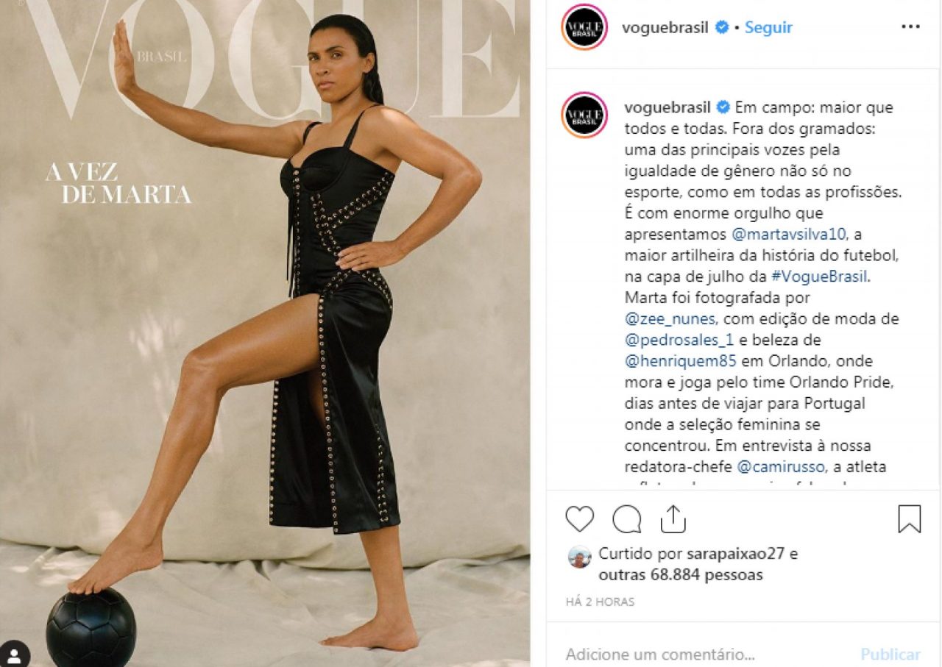The width and height of the screenshot is (942, 667).
Task: Save post with the bookmark icon
Action: point(910,519)
